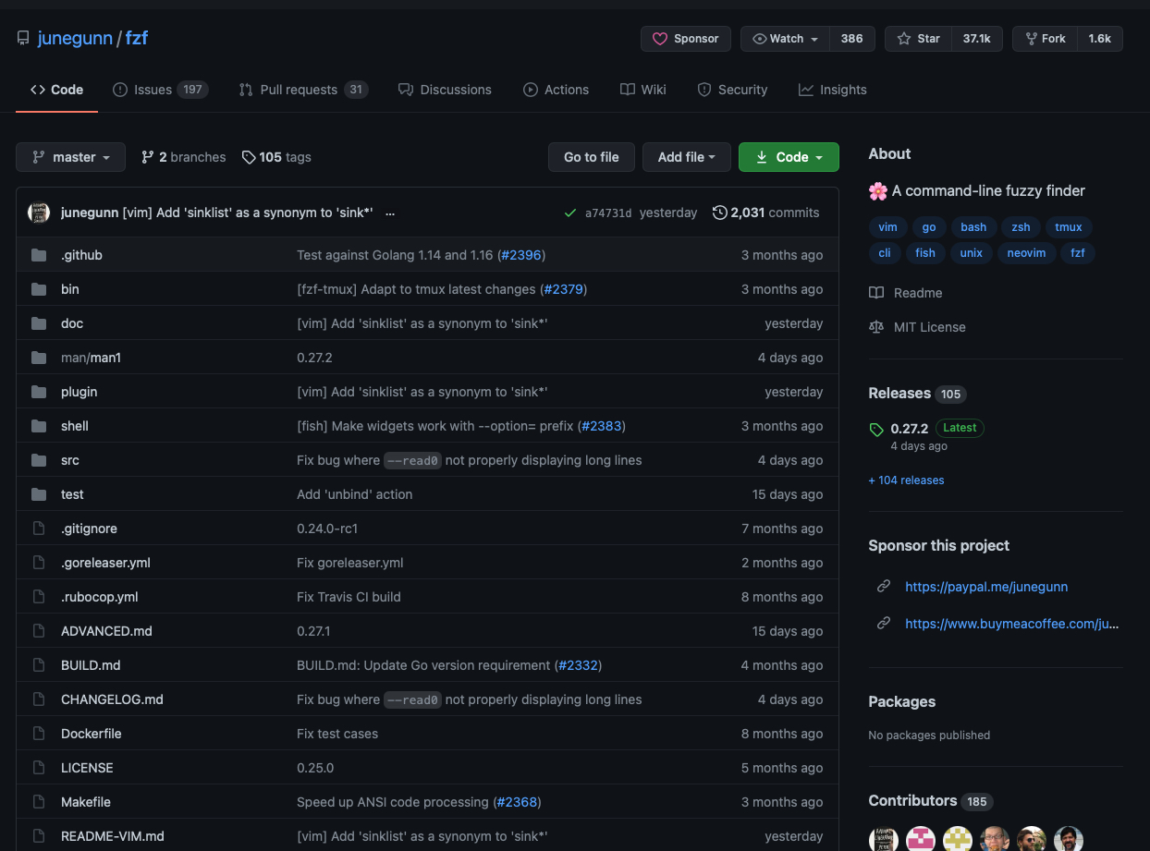This screenshot has width=1150, height=851.
Task: Select the neovim topic tag
Action: tap(1026, 253)
